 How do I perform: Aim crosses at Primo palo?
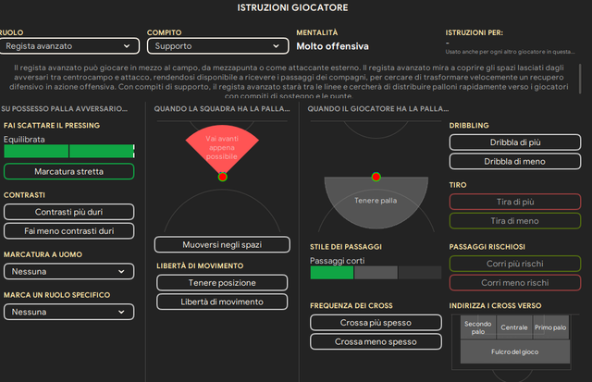tap(550, 327)
